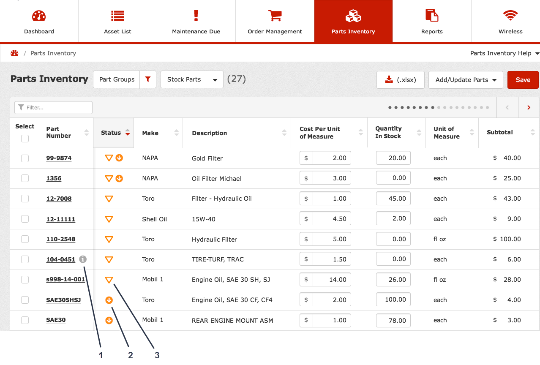
Task: Download the parts list as .xlsx
Action: (x=400, y=80)
